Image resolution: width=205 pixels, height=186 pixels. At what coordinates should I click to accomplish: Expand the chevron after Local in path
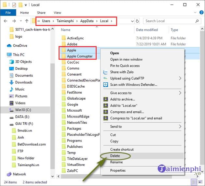pyautogui.click(x=112, y=21)
